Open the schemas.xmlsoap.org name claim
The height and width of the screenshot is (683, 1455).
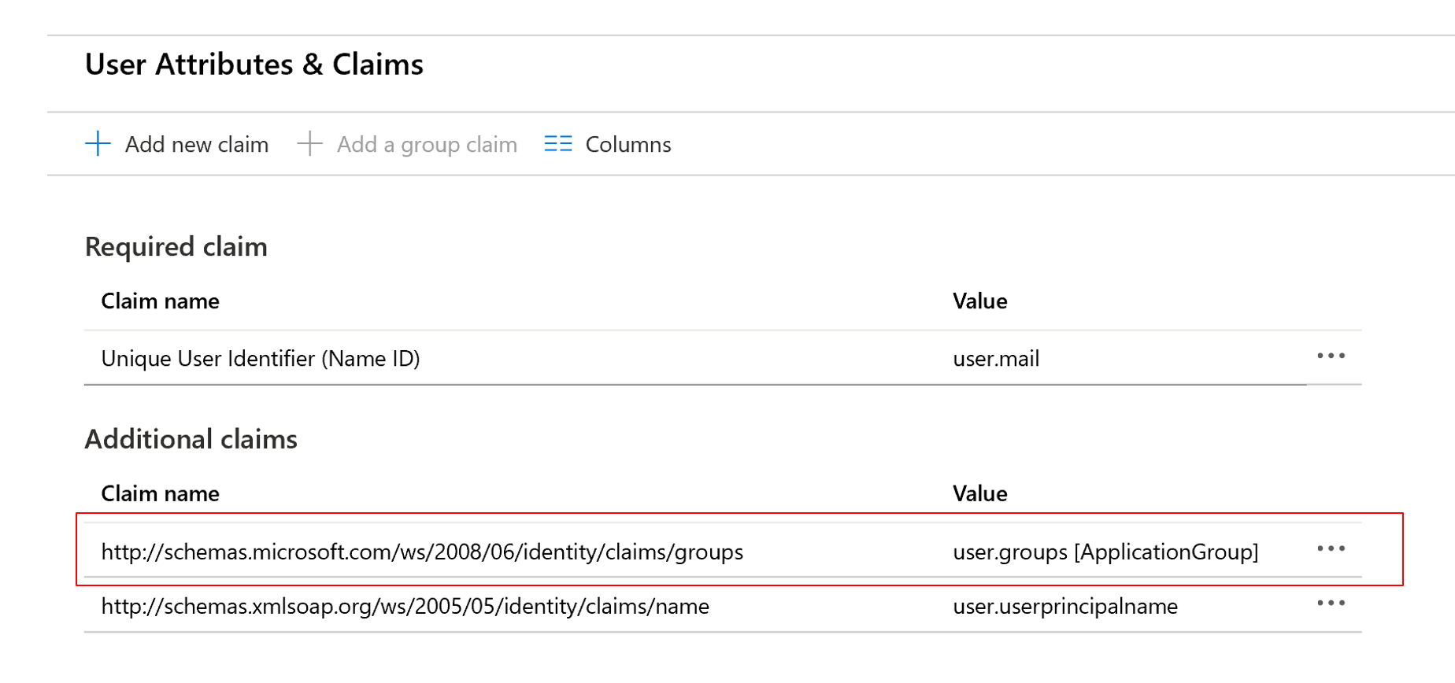pos(405,607)
